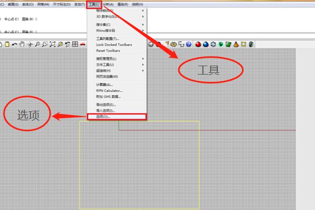This screenshot has width=315, height=210.
Task: Open the 渲染(R) menu
Action: pyautogui.click(x=123, y=4)
